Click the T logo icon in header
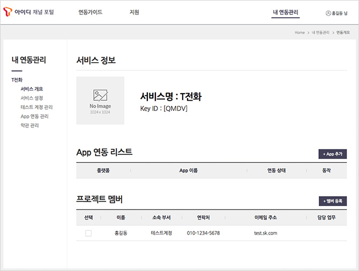 tap(8, 12)
